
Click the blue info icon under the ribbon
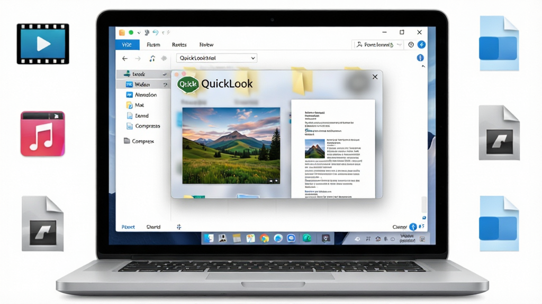pos(420,58)
